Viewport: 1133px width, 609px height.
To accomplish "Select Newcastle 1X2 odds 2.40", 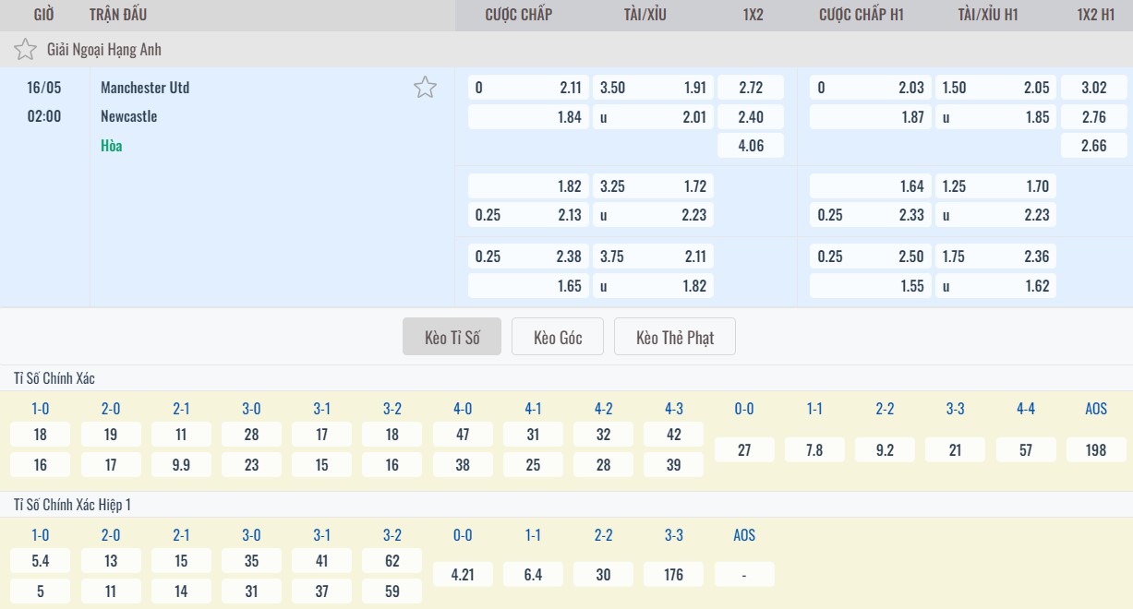I will [x=751, y=117].
